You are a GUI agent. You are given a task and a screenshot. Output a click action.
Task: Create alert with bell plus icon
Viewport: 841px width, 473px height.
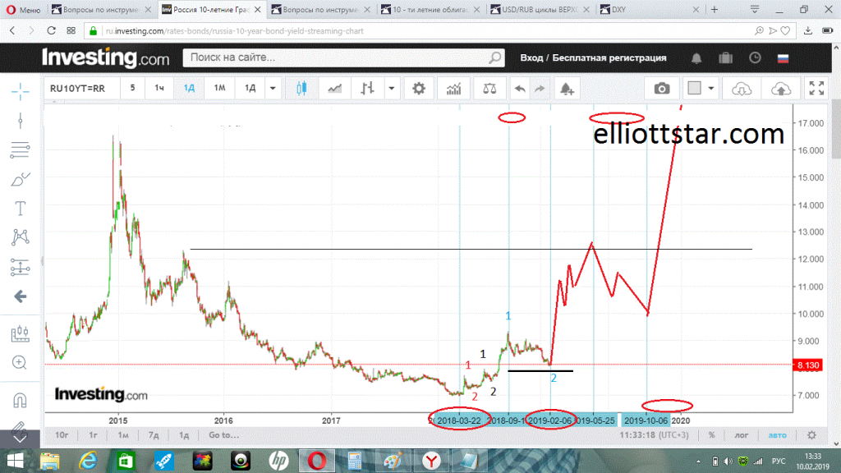567,89
